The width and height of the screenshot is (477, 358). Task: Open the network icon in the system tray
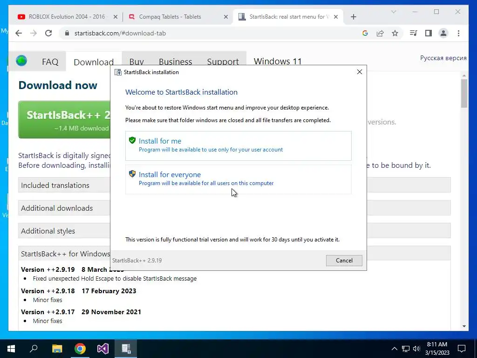[406, 349]
